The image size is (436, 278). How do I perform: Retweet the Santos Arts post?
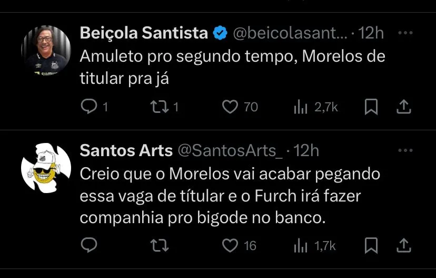click(x=157, y=245)
